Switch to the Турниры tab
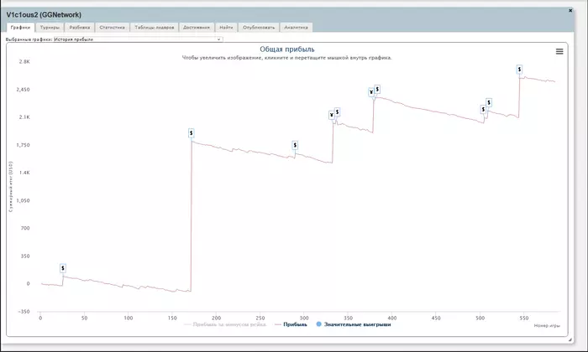The width and height of the screenshot is (588, 352). 50,28
